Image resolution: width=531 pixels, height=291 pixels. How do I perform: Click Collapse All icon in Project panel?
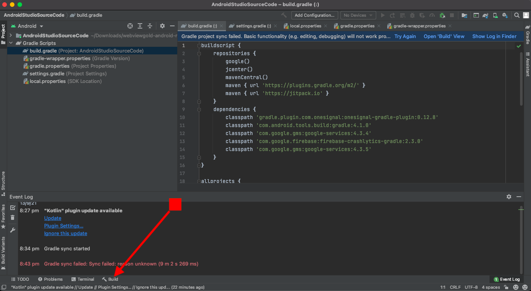[150, 26]
